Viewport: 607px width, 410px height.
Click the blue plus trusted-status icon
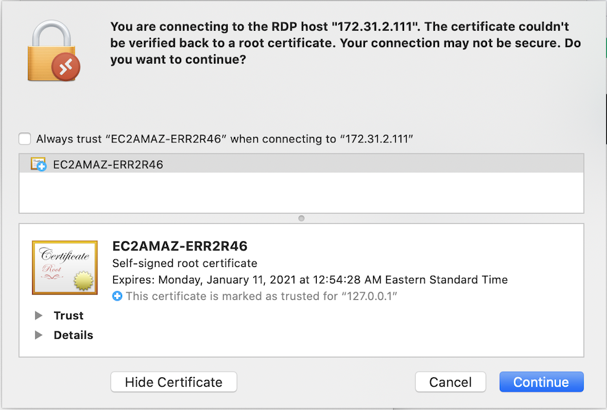[117, 296]
